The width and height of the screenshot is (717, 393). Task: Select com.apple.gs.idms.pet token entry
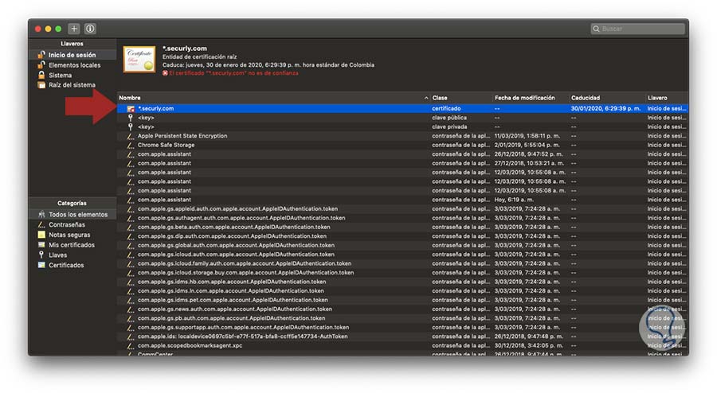click(402, 301)
